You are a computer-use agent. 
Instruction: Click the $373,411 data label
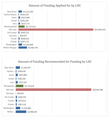click(22, 101)
